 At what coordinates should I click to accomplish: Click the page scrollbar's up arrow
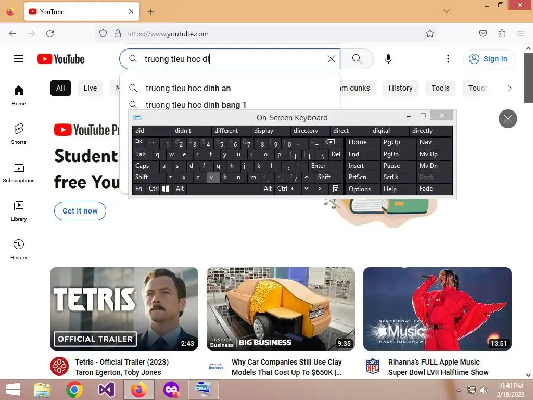tap(528, 48)
